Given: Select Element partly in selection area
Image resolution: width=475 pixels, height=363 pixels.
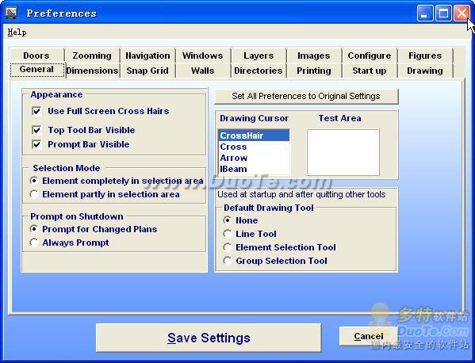Looking at the screenshot, I should pos(34,194).
